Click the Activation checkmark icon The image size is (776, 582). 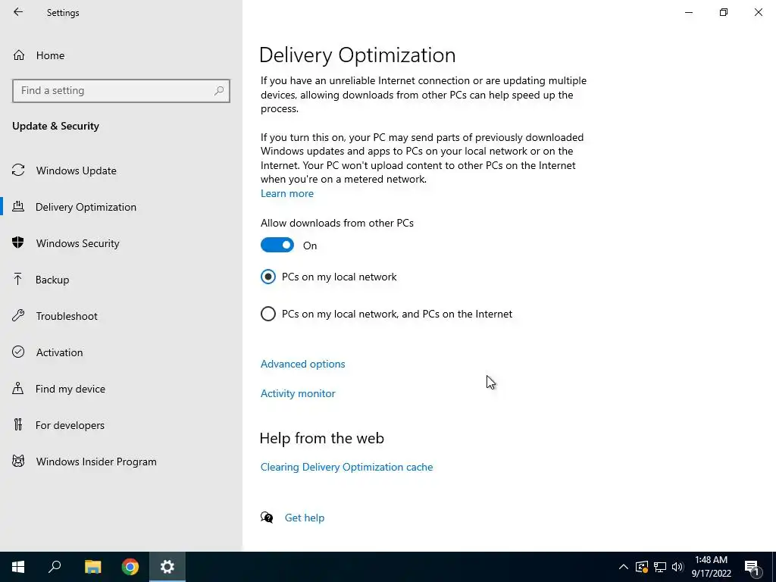pyautogui.click(x=18, y=352)
